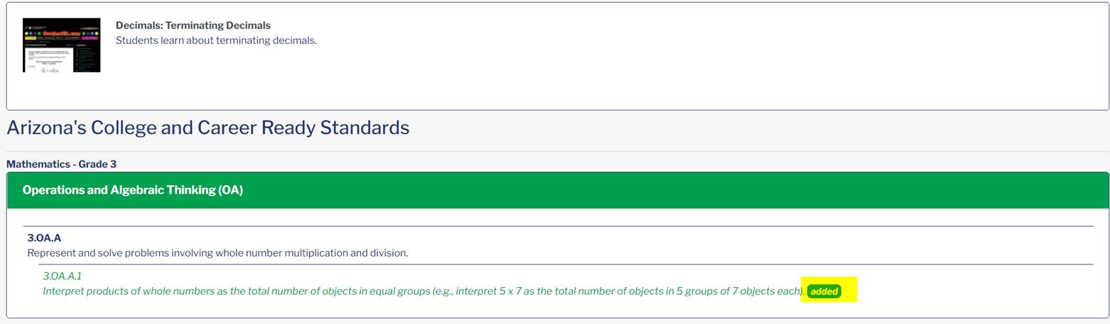Click the '(OA)' abbreviation in the green header
This screenshot has height=324, width=1110.
pyautogui.click(x=230, y=190)
